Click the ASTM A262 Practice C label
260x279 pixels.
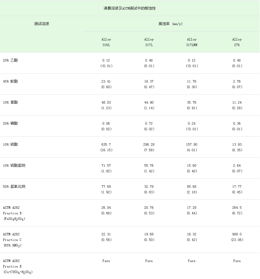[x=12, y=240]
